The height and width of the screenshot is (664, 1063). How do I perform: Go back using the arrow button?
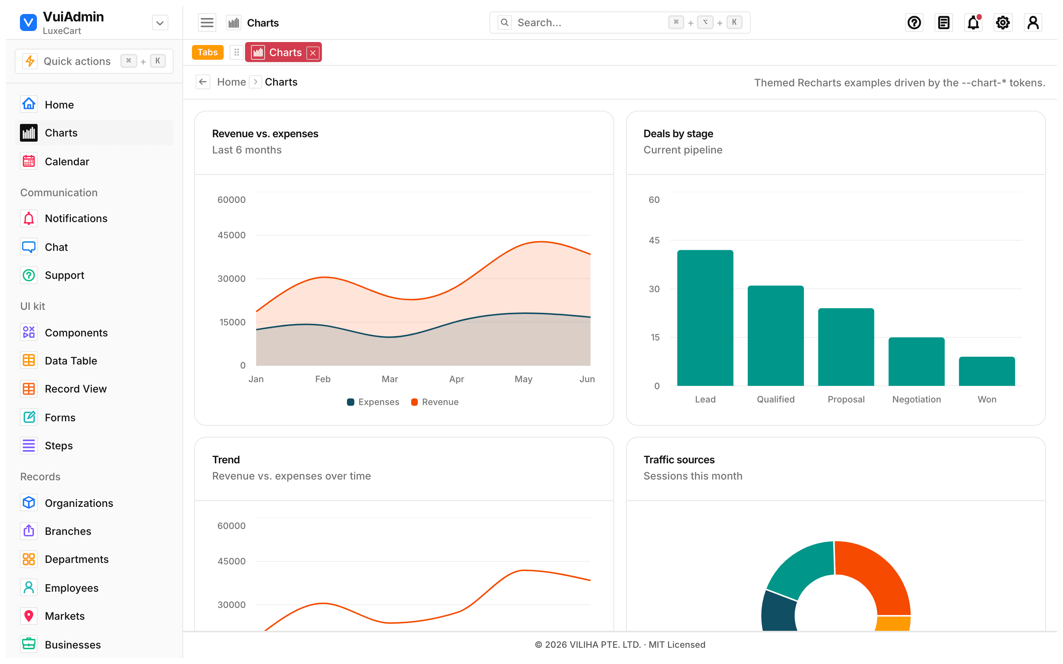click(x=203, y=82)
